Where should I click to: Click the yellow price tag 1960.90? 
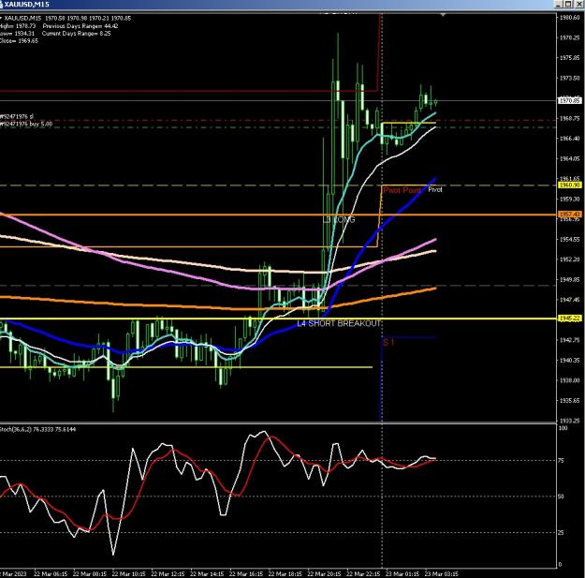[570, 185]
